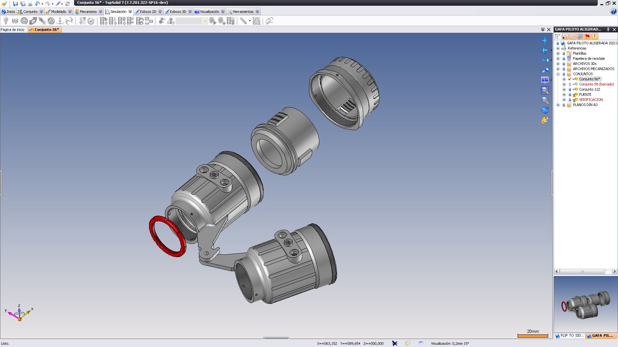
Task: Select the damper simulation tool
Action: click(x=42, y=21)
